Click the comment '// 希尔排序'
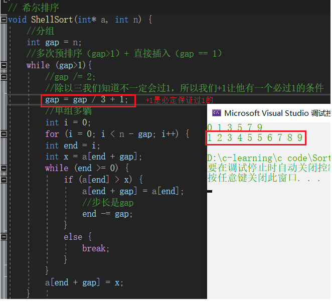The width and height of the screenshot is (332, 303). 34,8
